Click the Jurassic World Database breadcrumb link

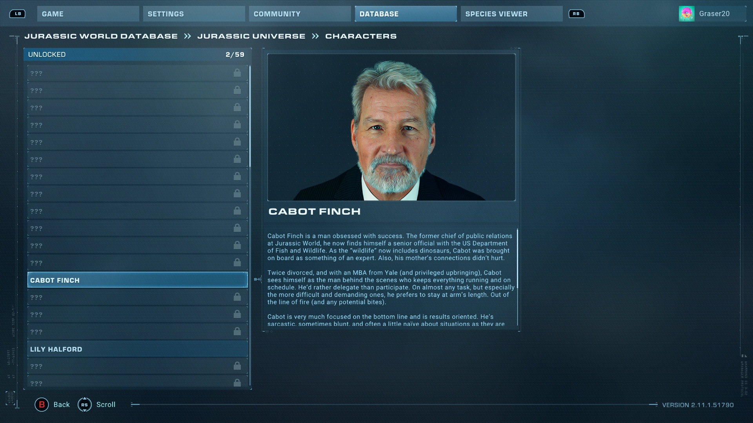pyautogui.click(x=101, y=36)
